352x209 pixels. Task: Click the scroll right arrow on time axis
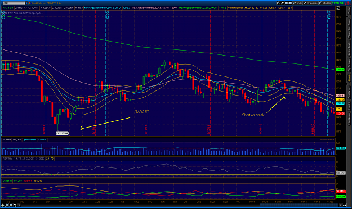pos(341,205)
